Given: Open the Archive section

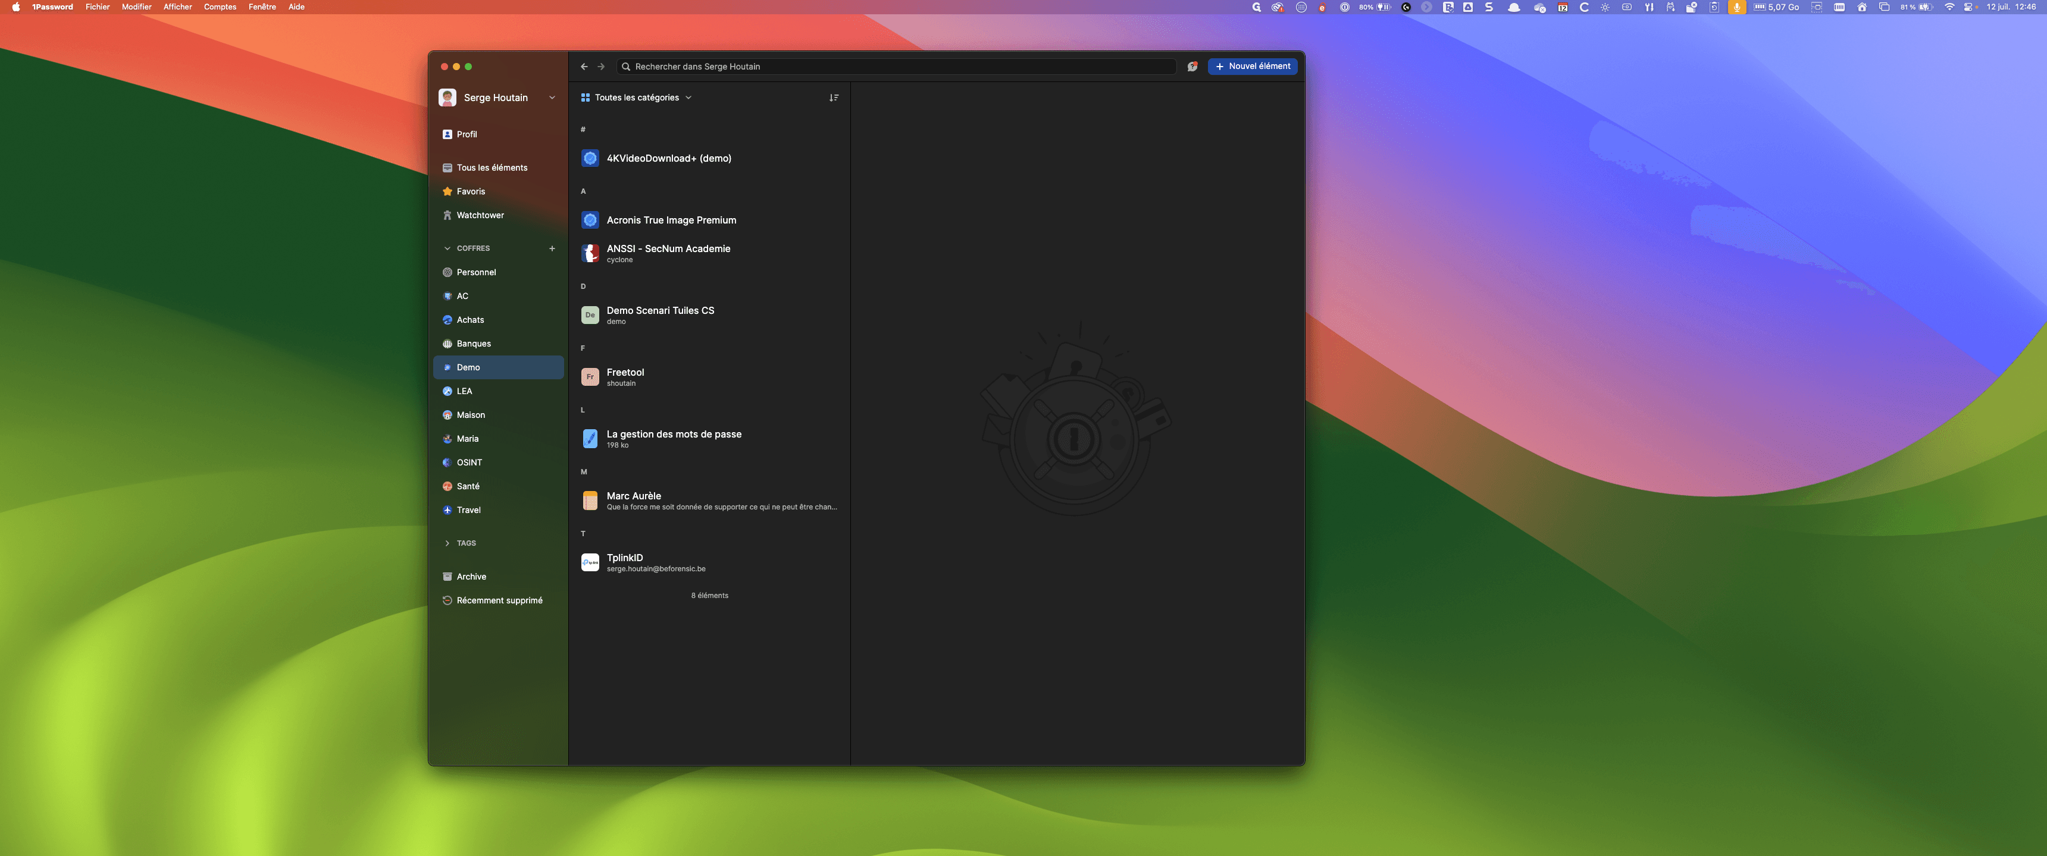Looking at the screenshot, I should pyautogui.click(x=498, y=577).
